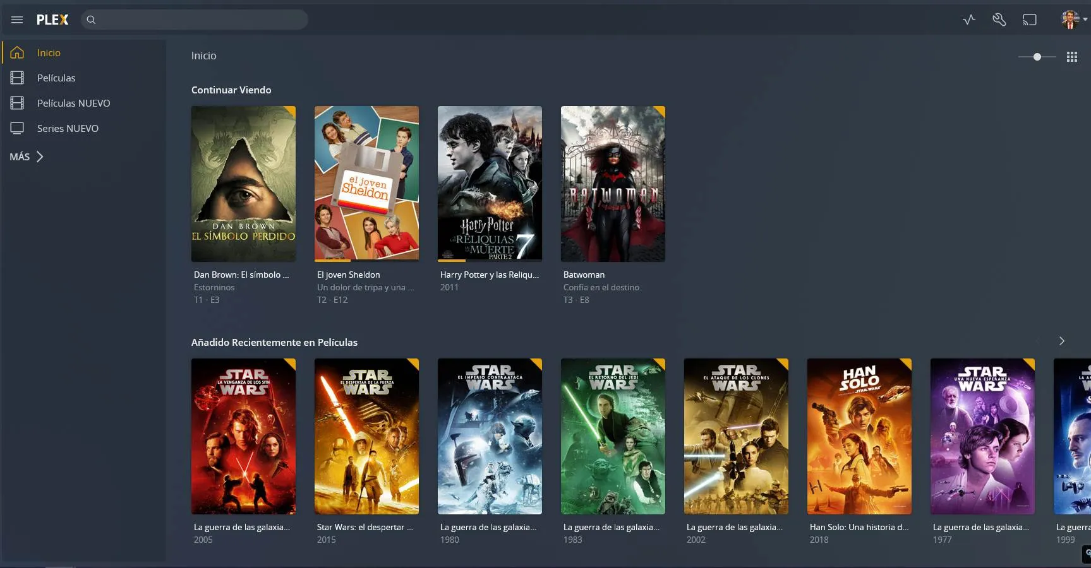Click the 2018 year text
The width and height of the screenshot is (1091, 568).
(x=819, y=540)
